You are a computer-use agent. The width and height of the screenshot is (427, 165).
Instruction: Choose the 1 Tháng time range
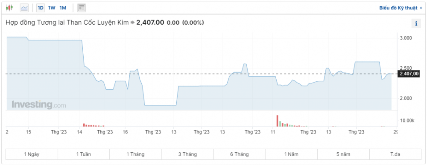136,154
